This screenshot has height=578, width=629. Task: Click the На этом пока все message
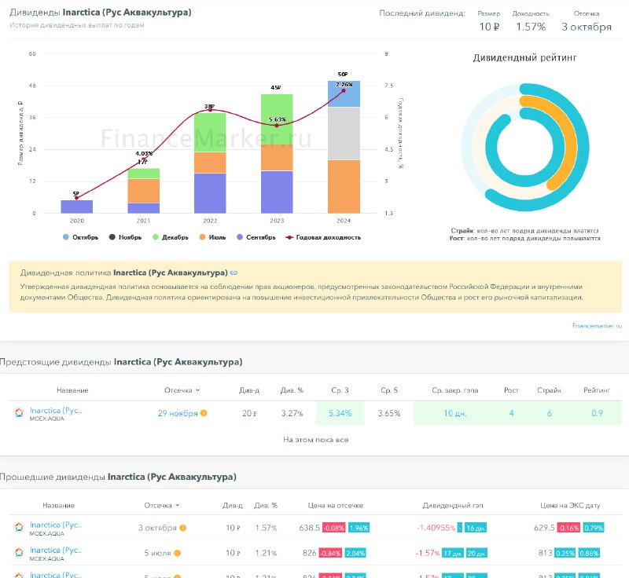[x=316, y=440]
